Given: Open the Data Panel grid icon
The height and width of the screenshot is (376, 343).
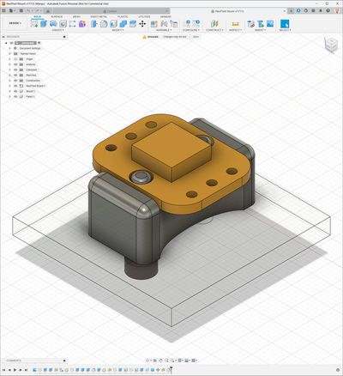Looking at the screenshot, I should coord(3,10).
